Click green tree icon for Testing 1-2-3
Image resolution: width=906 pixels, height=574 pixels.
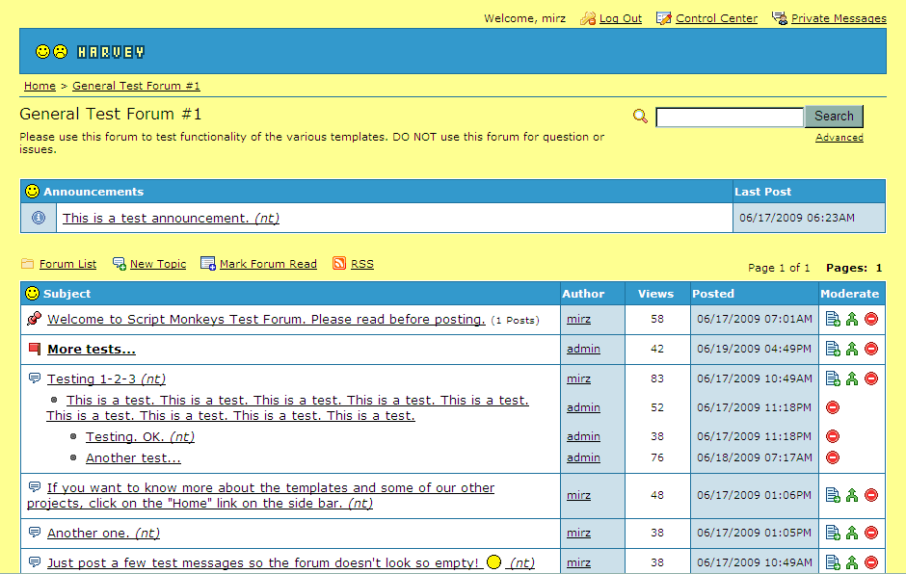coord(852,378)
